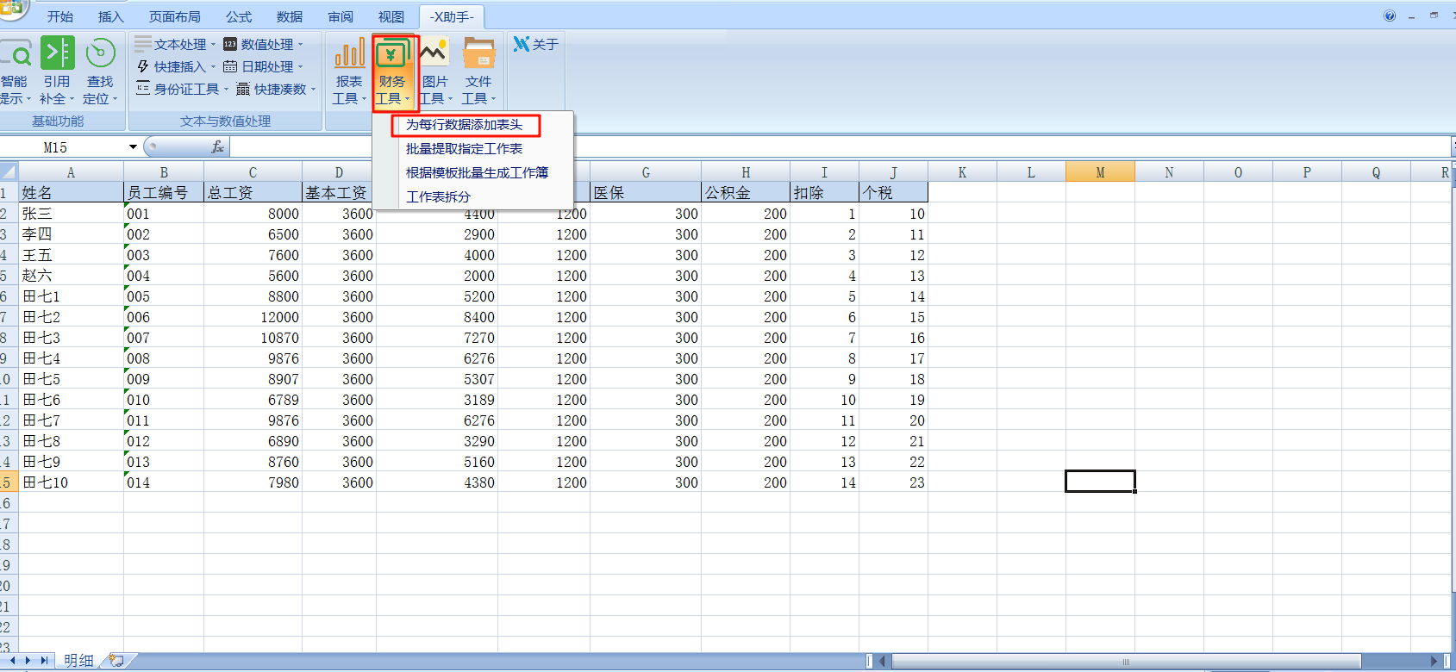Viewport: 1456px width, 672px height.
Task: Click cell containing 8400
Action: (437, 317)
